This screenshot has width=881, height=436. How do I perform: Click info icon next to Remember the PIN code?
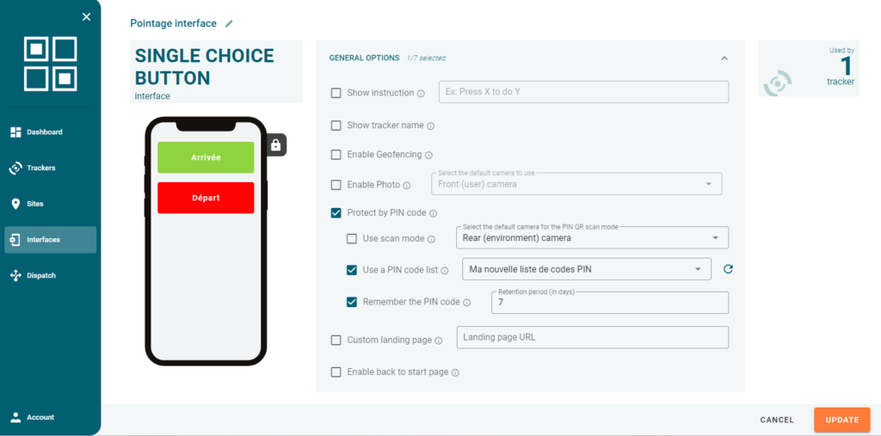[467, 303]
